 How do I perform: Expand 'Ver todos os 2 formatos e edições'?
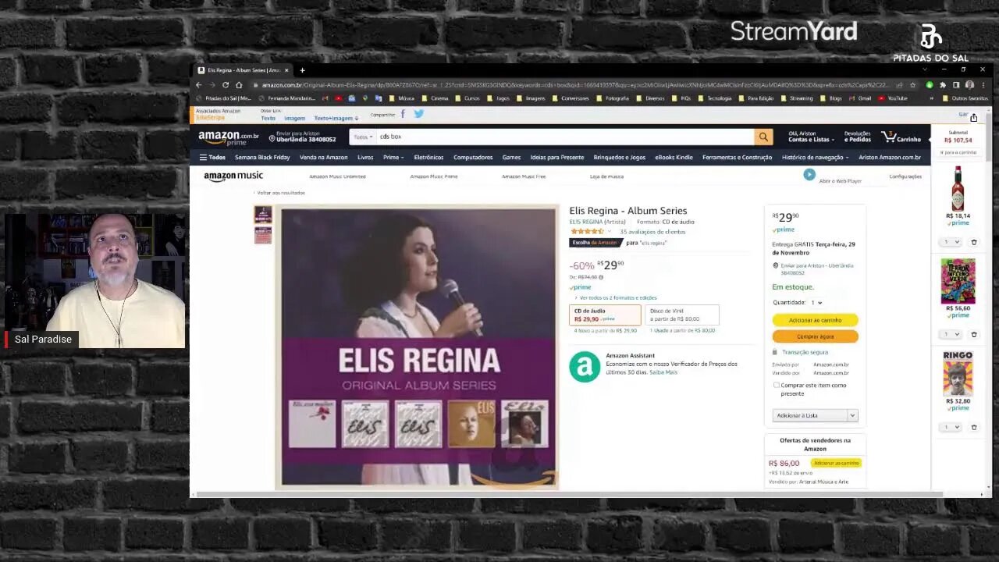615,297
